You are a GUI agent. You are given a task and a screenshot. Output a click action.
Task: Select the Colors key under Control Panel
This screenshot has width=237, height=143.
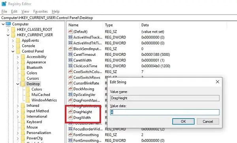pyautogui.click(x=32, y=73)
